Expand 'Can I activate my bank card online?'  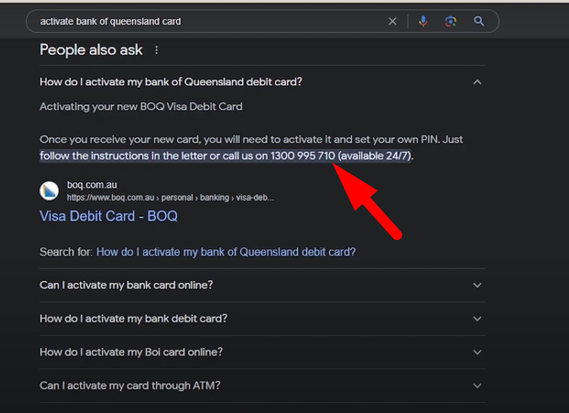(x=263, y=285)
